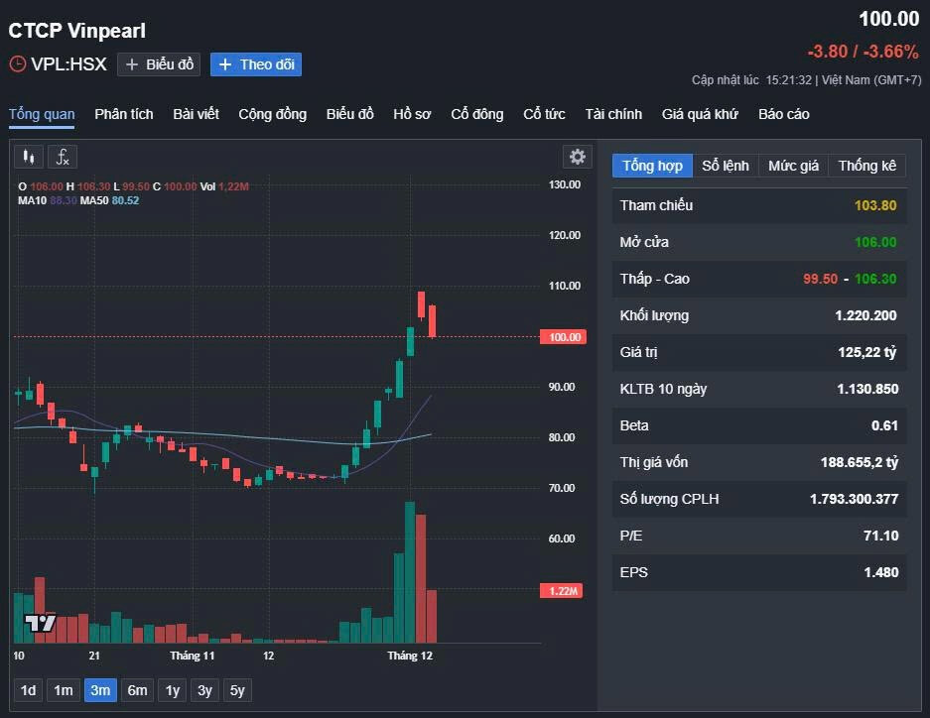Image resolution: width=930 pixels, height=718 pixels.
Task: Select the 1y range button
Action: (x=173, y=690)
